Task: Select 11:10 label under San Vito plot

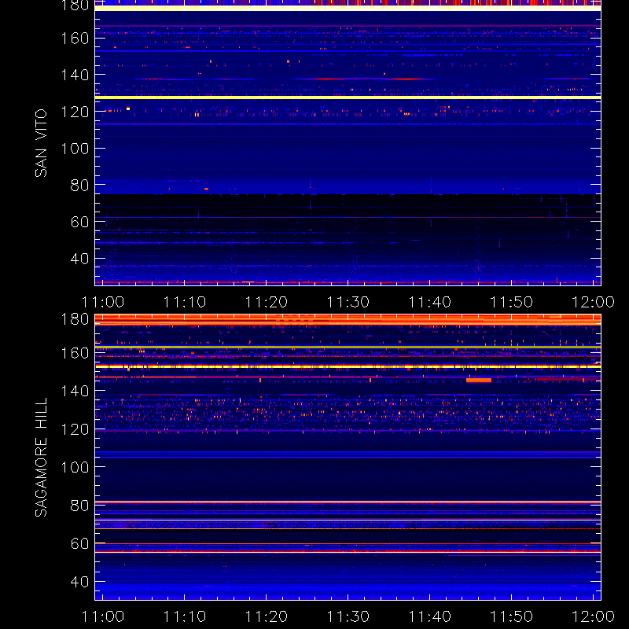Action: point(185,302)
